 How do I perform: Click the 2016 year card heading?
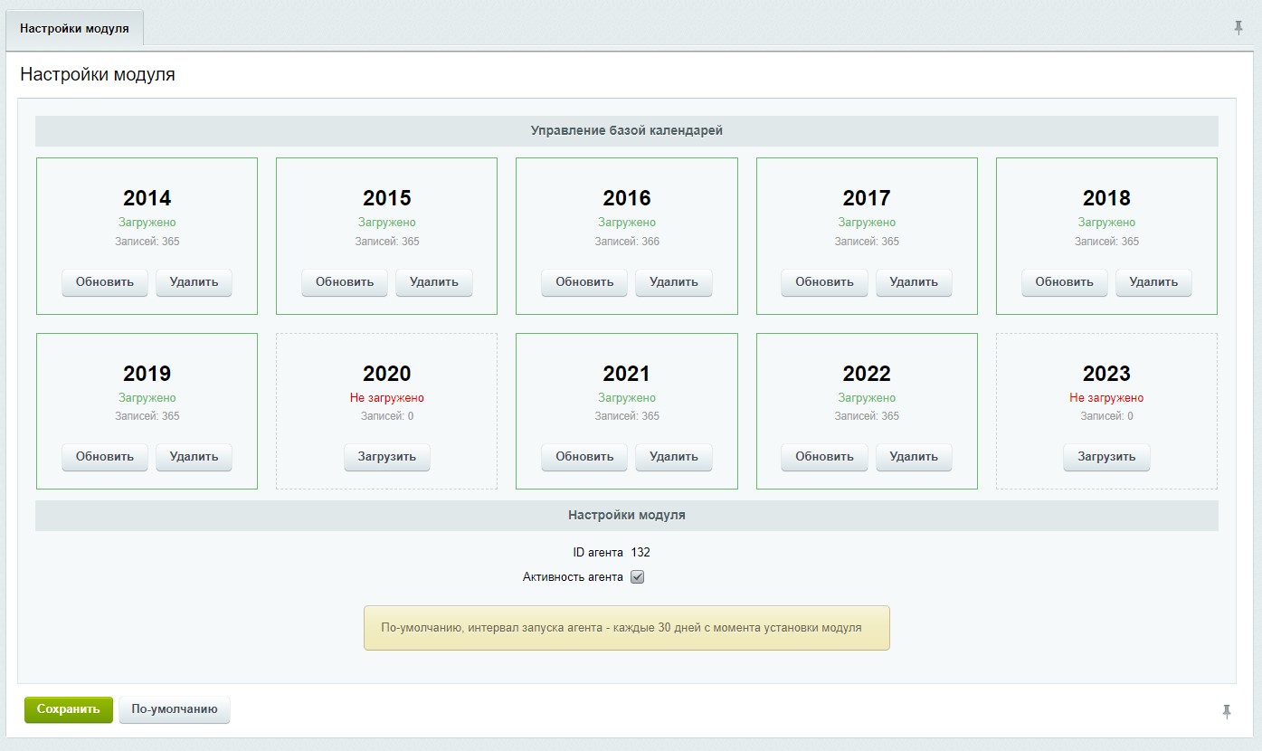[626, 198]
